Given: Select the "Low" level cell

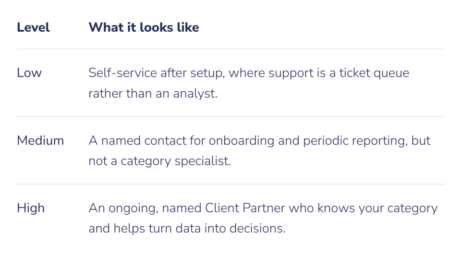Looking at the screenshot, I should pos(29,73).
